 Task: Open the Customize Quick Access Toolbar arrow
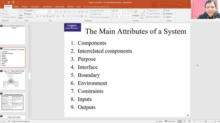tap(18, 2)
